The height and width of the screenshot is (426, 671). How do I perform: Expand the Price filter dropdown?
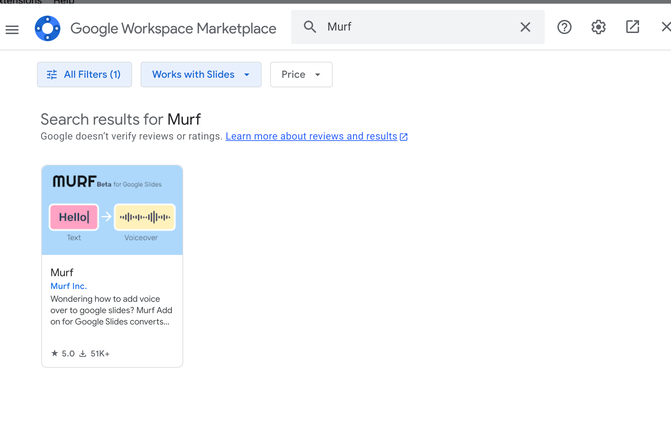point(301,75)
